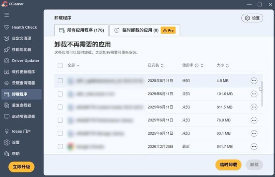The height and width of the screenshot is (177, 275).
Task: Open 重复查找器 in the sidebar
Action: click(21, 105)
